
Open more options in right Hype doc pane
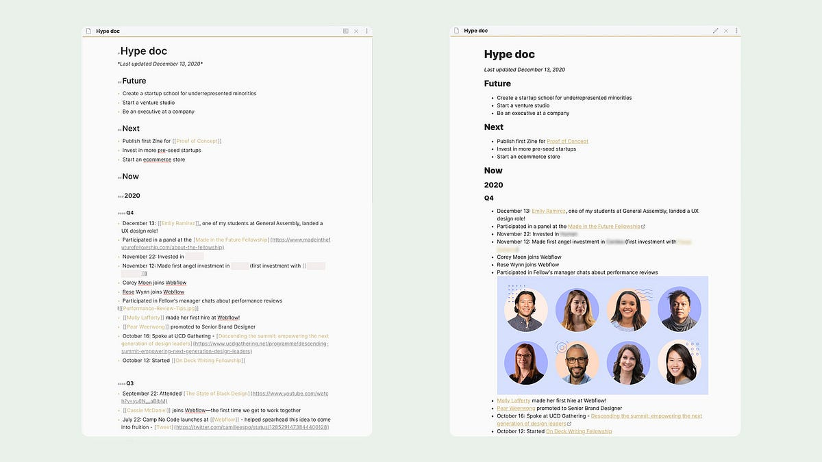736,31
